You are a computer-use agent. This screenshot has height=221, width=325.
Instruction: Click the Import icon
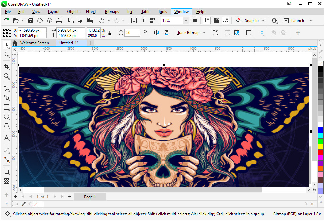[x=134, y=20]
